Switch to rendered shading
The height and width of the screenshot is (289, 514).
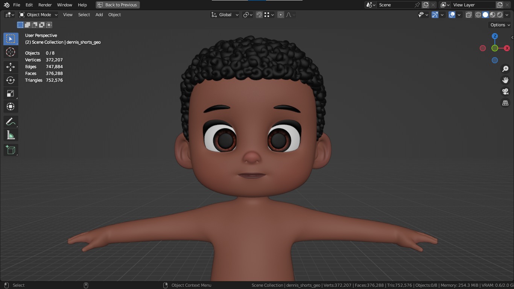[x=500, y=15]
